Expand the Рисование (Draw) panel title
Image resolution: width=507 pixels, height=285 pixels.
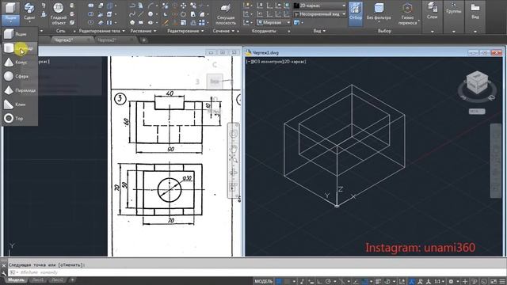point(143,31)
